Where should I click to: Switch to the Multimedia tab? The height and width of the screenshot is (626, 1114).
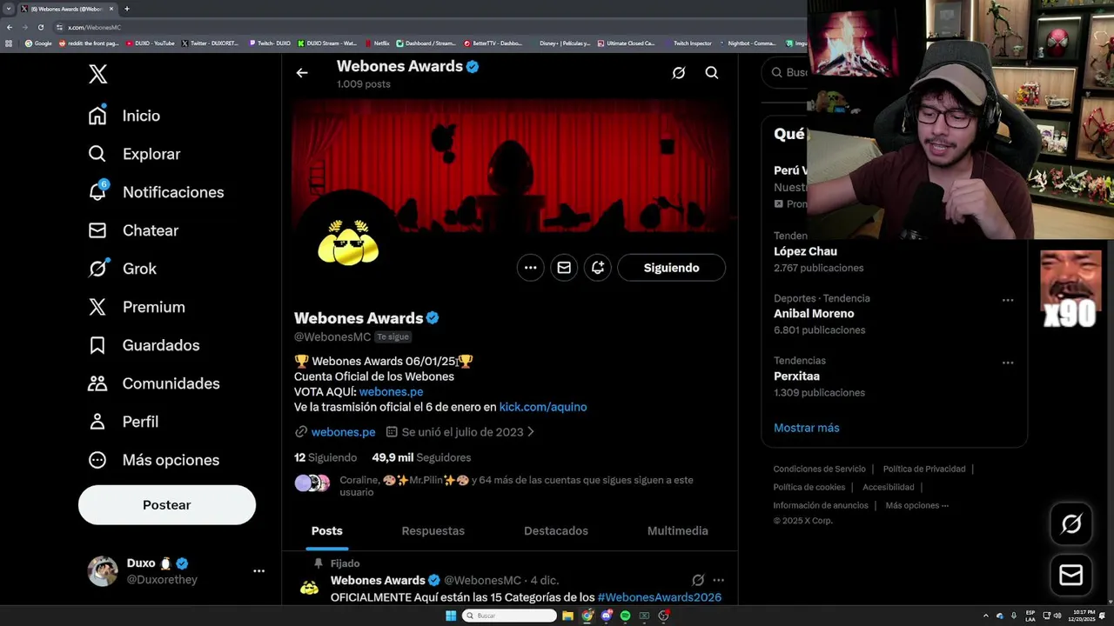tap(678, 531)
